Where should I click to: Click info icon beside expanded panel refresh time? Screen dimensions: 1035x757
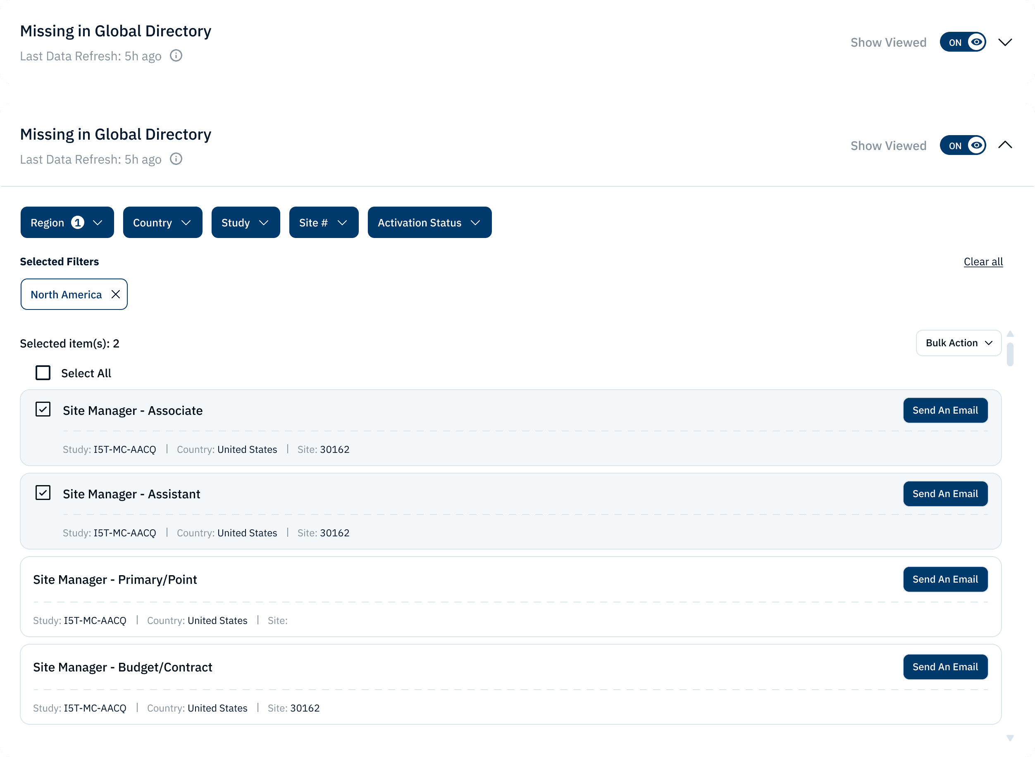click(x=176, y=159)
